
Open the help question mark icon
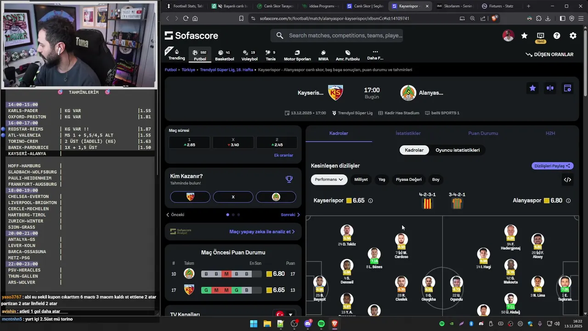point(557,36)
